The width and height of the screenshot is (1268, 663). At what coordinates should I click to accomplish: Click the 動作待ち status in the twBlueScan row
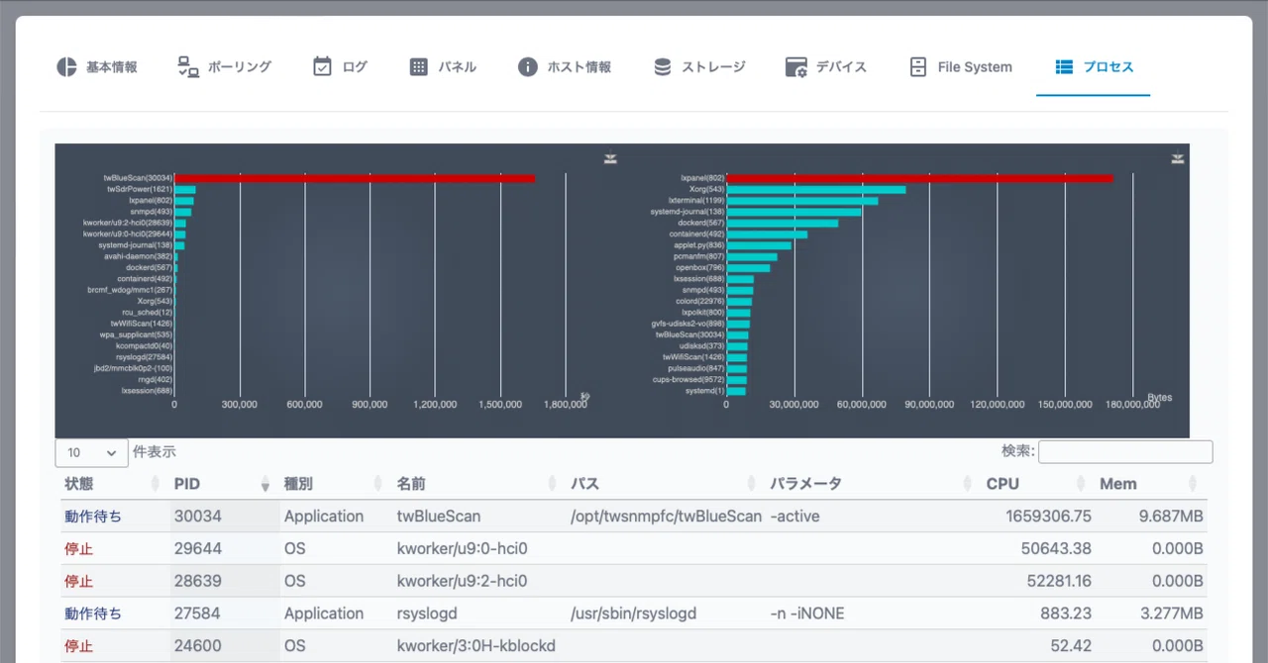tap(93, 517)
